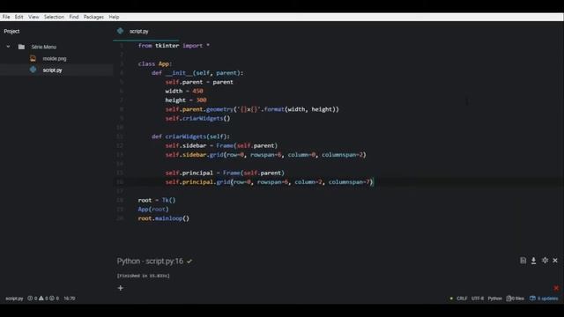Click the 0 files git status indicator

point(515,299)
